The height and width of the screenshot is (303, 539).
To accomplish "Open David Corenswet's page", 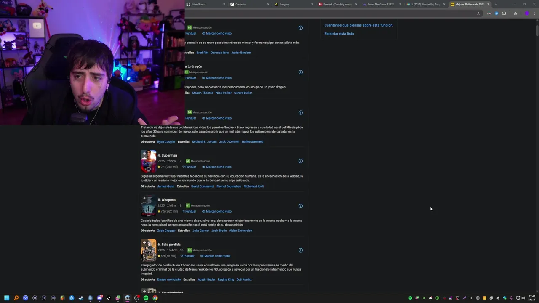I will (203, 186).
